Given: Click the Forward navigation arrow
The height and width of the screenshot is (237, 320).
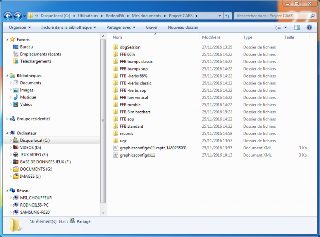Looking at the screenshot, I should click(x=18, y=16).
